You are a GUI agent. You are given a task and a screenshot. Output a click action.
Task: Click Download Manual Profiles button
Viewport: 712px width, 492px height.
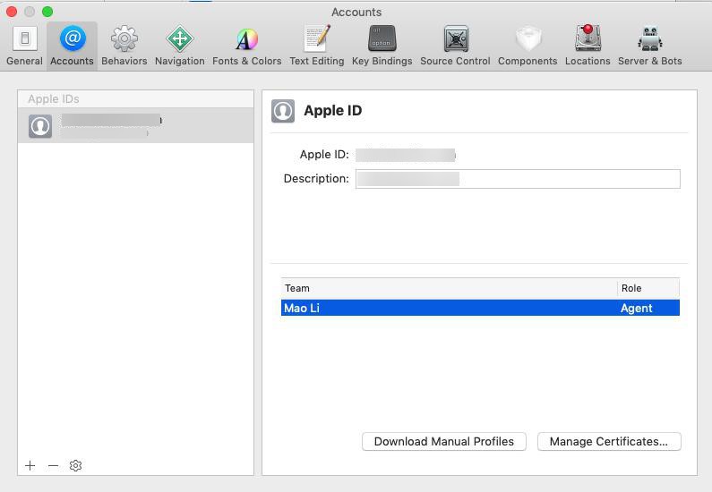click(443, 442)
